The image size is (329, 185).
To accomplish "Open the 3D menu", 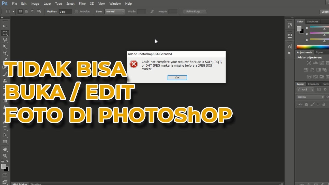I will point(92,4).
